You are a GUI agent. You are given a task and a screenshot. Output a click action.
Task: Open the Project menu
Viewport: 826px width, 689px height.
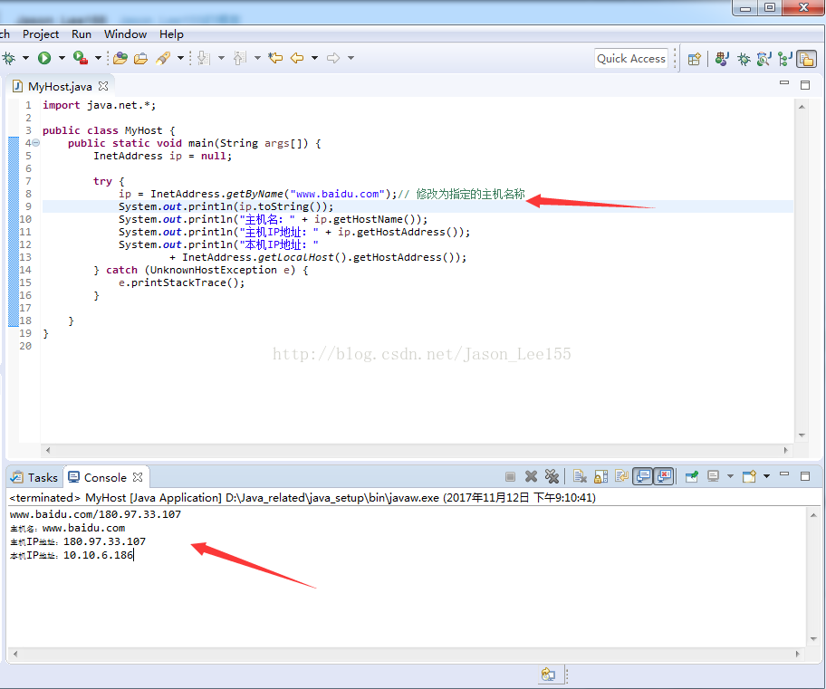point(41,34)
